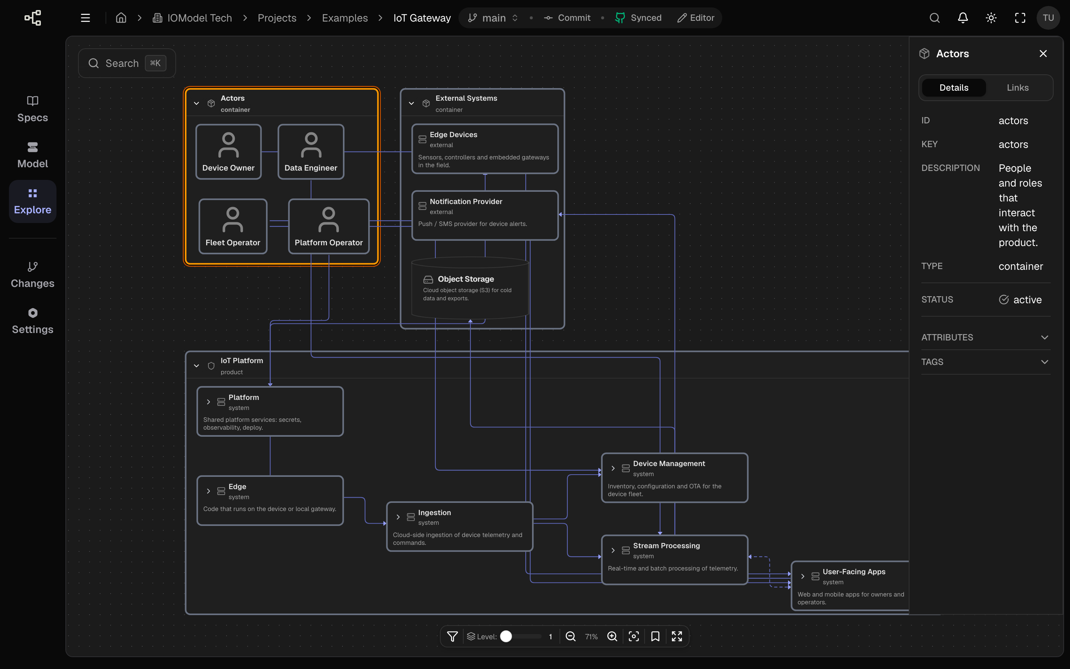Open the diagram filter funnel
The width and height of the screenshot is (1070, 669).
(452, 636)
